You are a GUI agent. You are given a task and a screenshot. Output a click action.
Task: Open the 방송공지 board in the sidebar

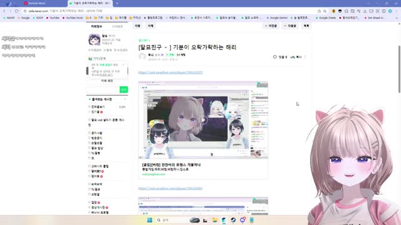(96, 138)
